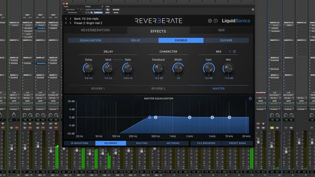This screenshot has height=177, width=315.
Task: Open the File Browser panel
Action: click(206, 143)
